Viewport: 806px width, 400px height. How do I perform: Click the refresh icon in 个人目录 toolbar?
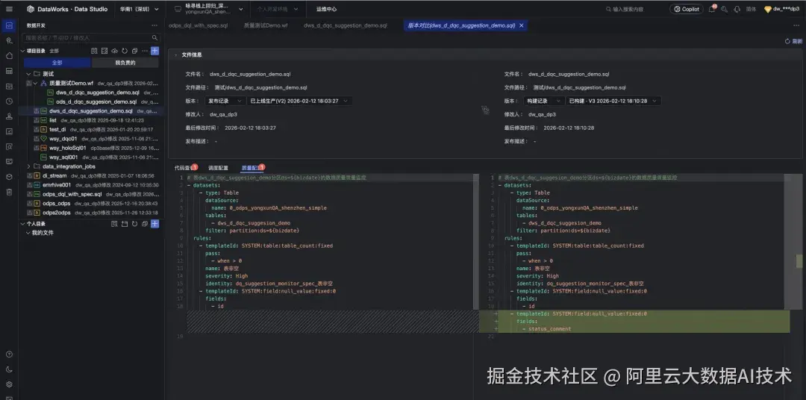tap(134, 224)
